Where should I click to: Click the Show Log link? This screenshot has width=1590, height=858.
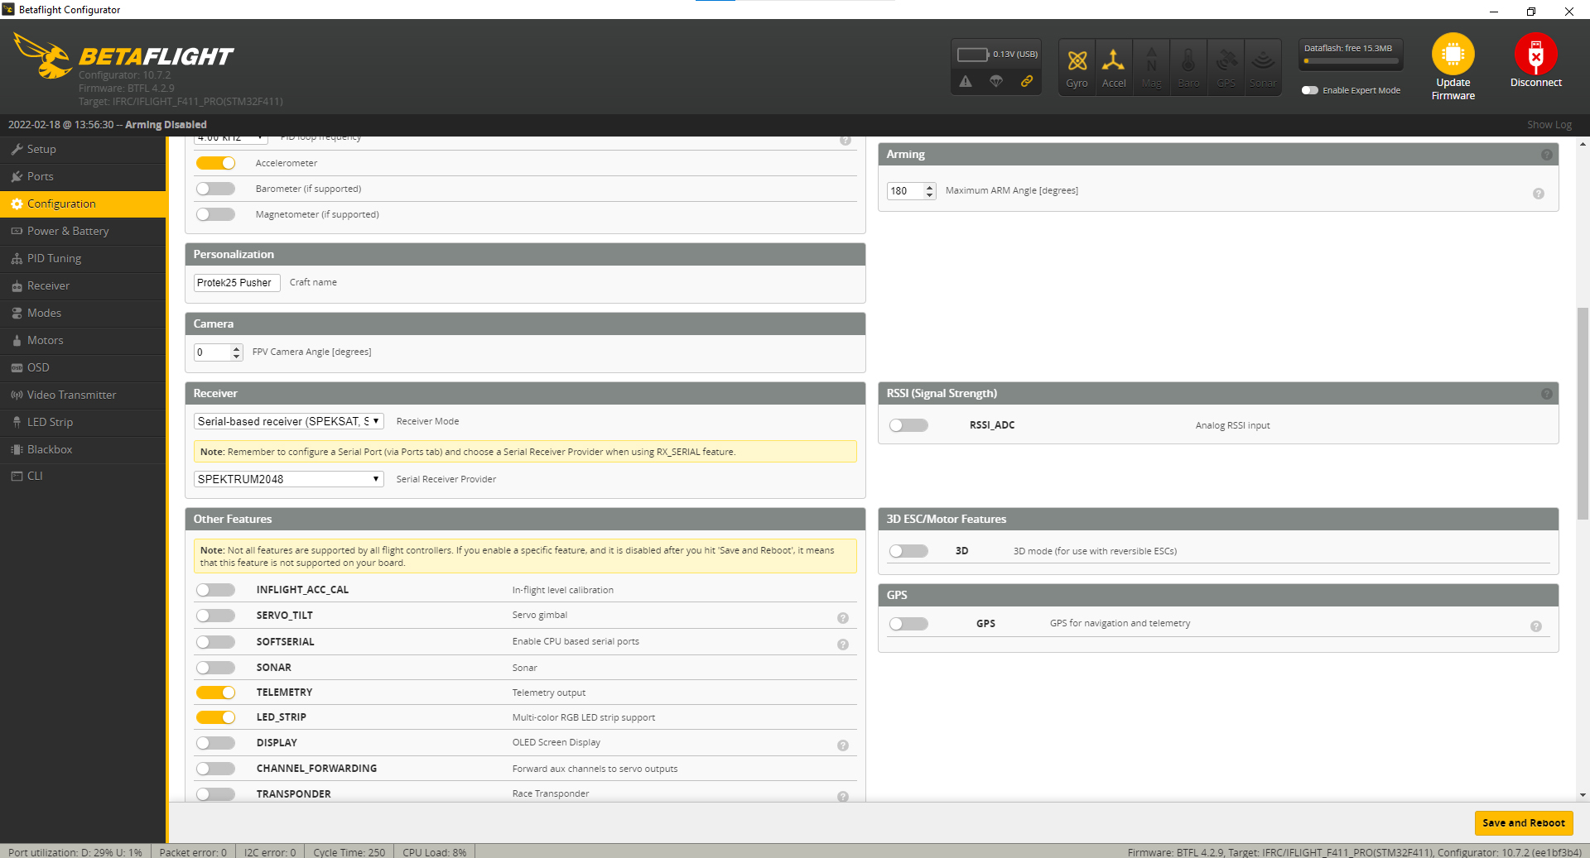pyautogui.click(x=1549, y=124)
